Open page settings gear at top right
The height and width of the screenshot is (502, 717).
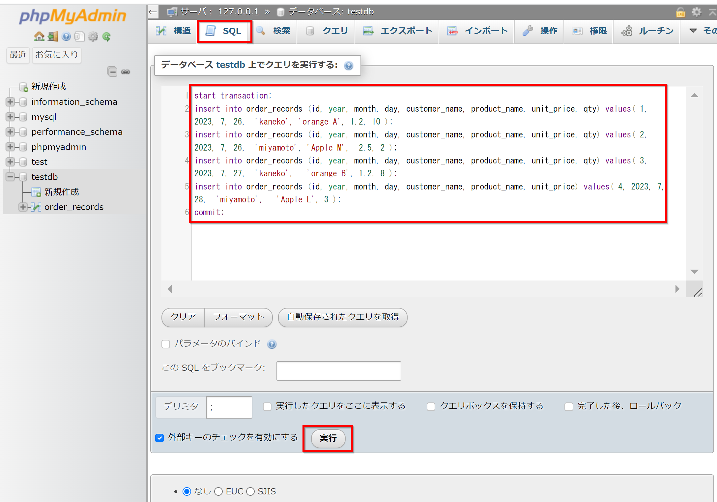[697, 12]
